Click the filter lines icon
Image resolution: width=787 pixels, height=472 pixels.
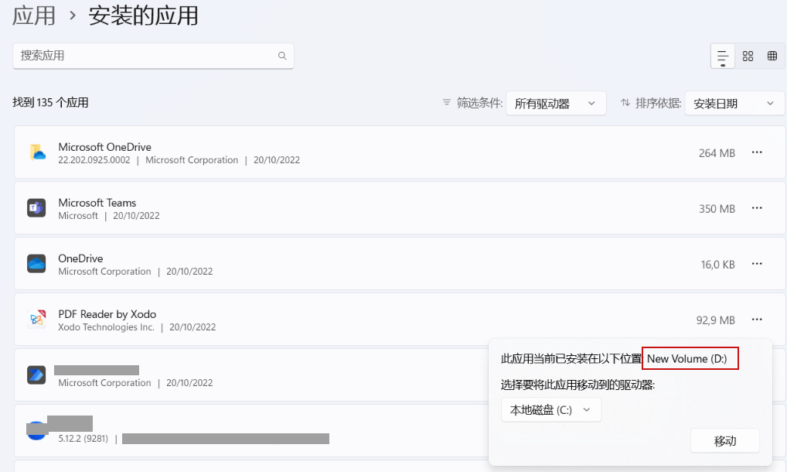point(447,102)
